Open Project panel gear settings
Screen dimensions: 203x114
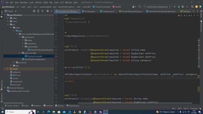[x=48, y=11]
